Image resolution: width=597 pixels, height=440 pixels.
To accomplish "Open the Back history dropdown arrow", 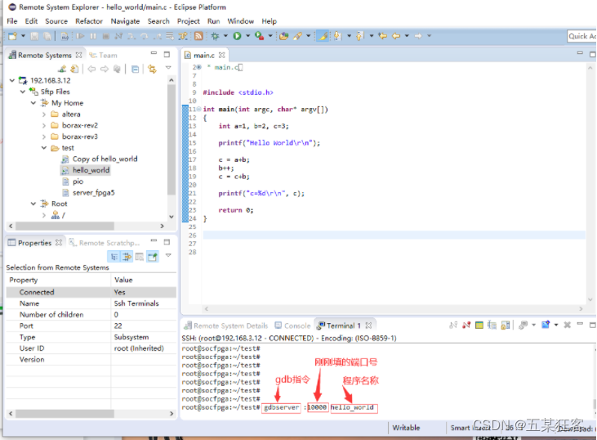I will click(x=407, y=36).
